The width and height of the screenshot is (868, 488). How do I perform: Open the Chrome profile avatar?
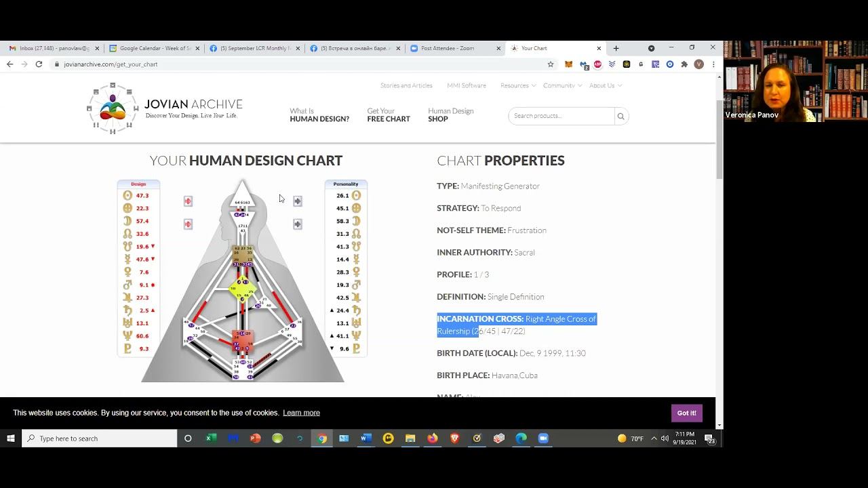[x=699, y=64]
